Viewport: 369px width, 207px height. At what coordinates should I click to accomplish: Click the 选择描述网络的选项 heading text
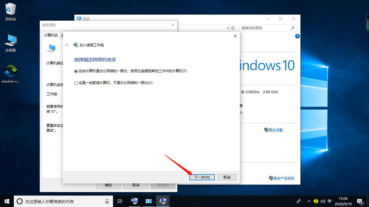click(95, 60)
